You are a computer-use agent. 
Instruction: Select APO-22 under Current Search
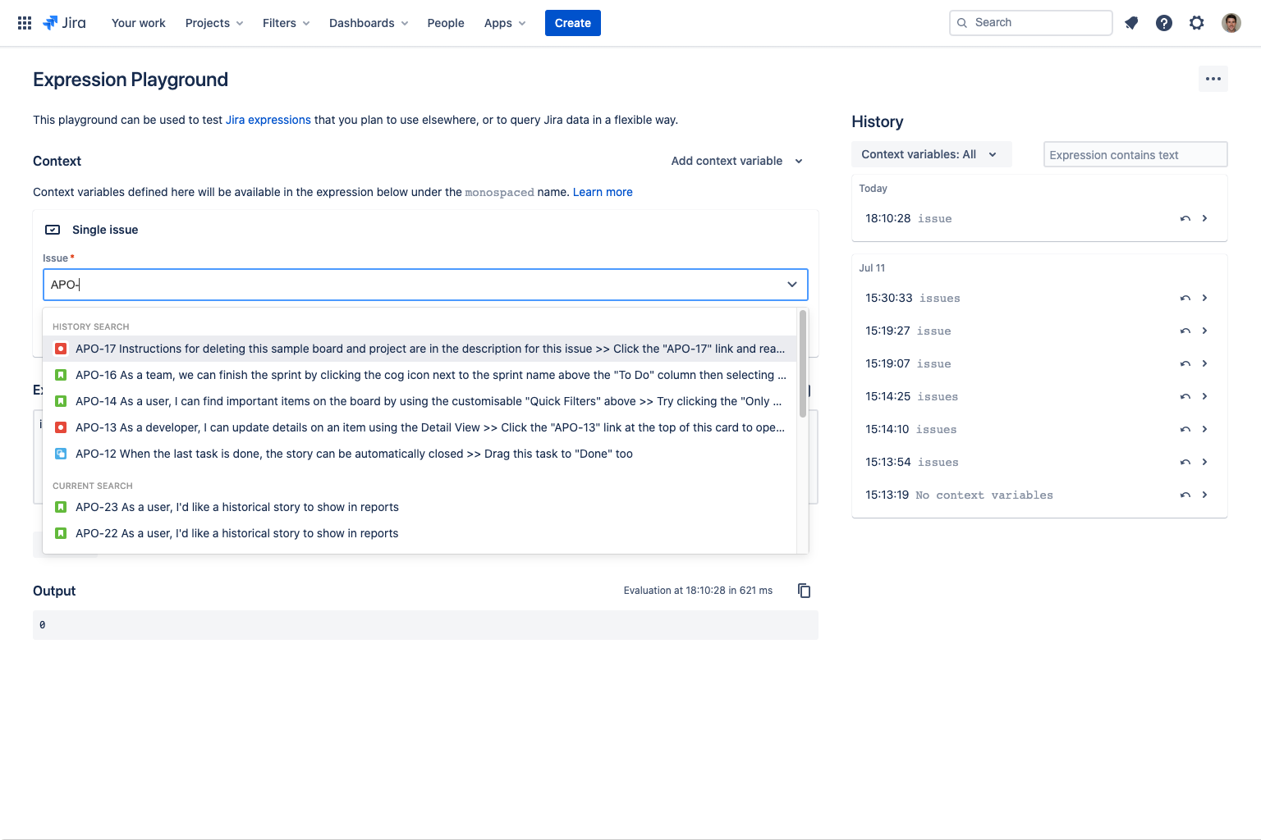click(x=420, y=533)
